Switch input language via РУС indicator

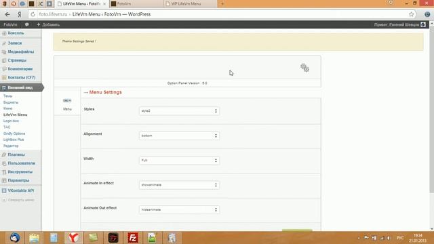400,238
